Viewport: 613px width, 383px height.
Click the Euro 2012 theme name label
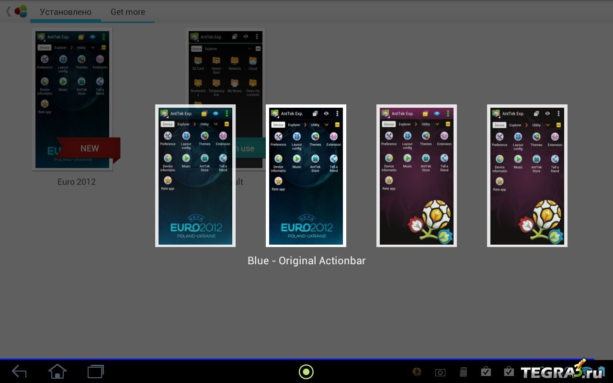[x=77, y=182]
